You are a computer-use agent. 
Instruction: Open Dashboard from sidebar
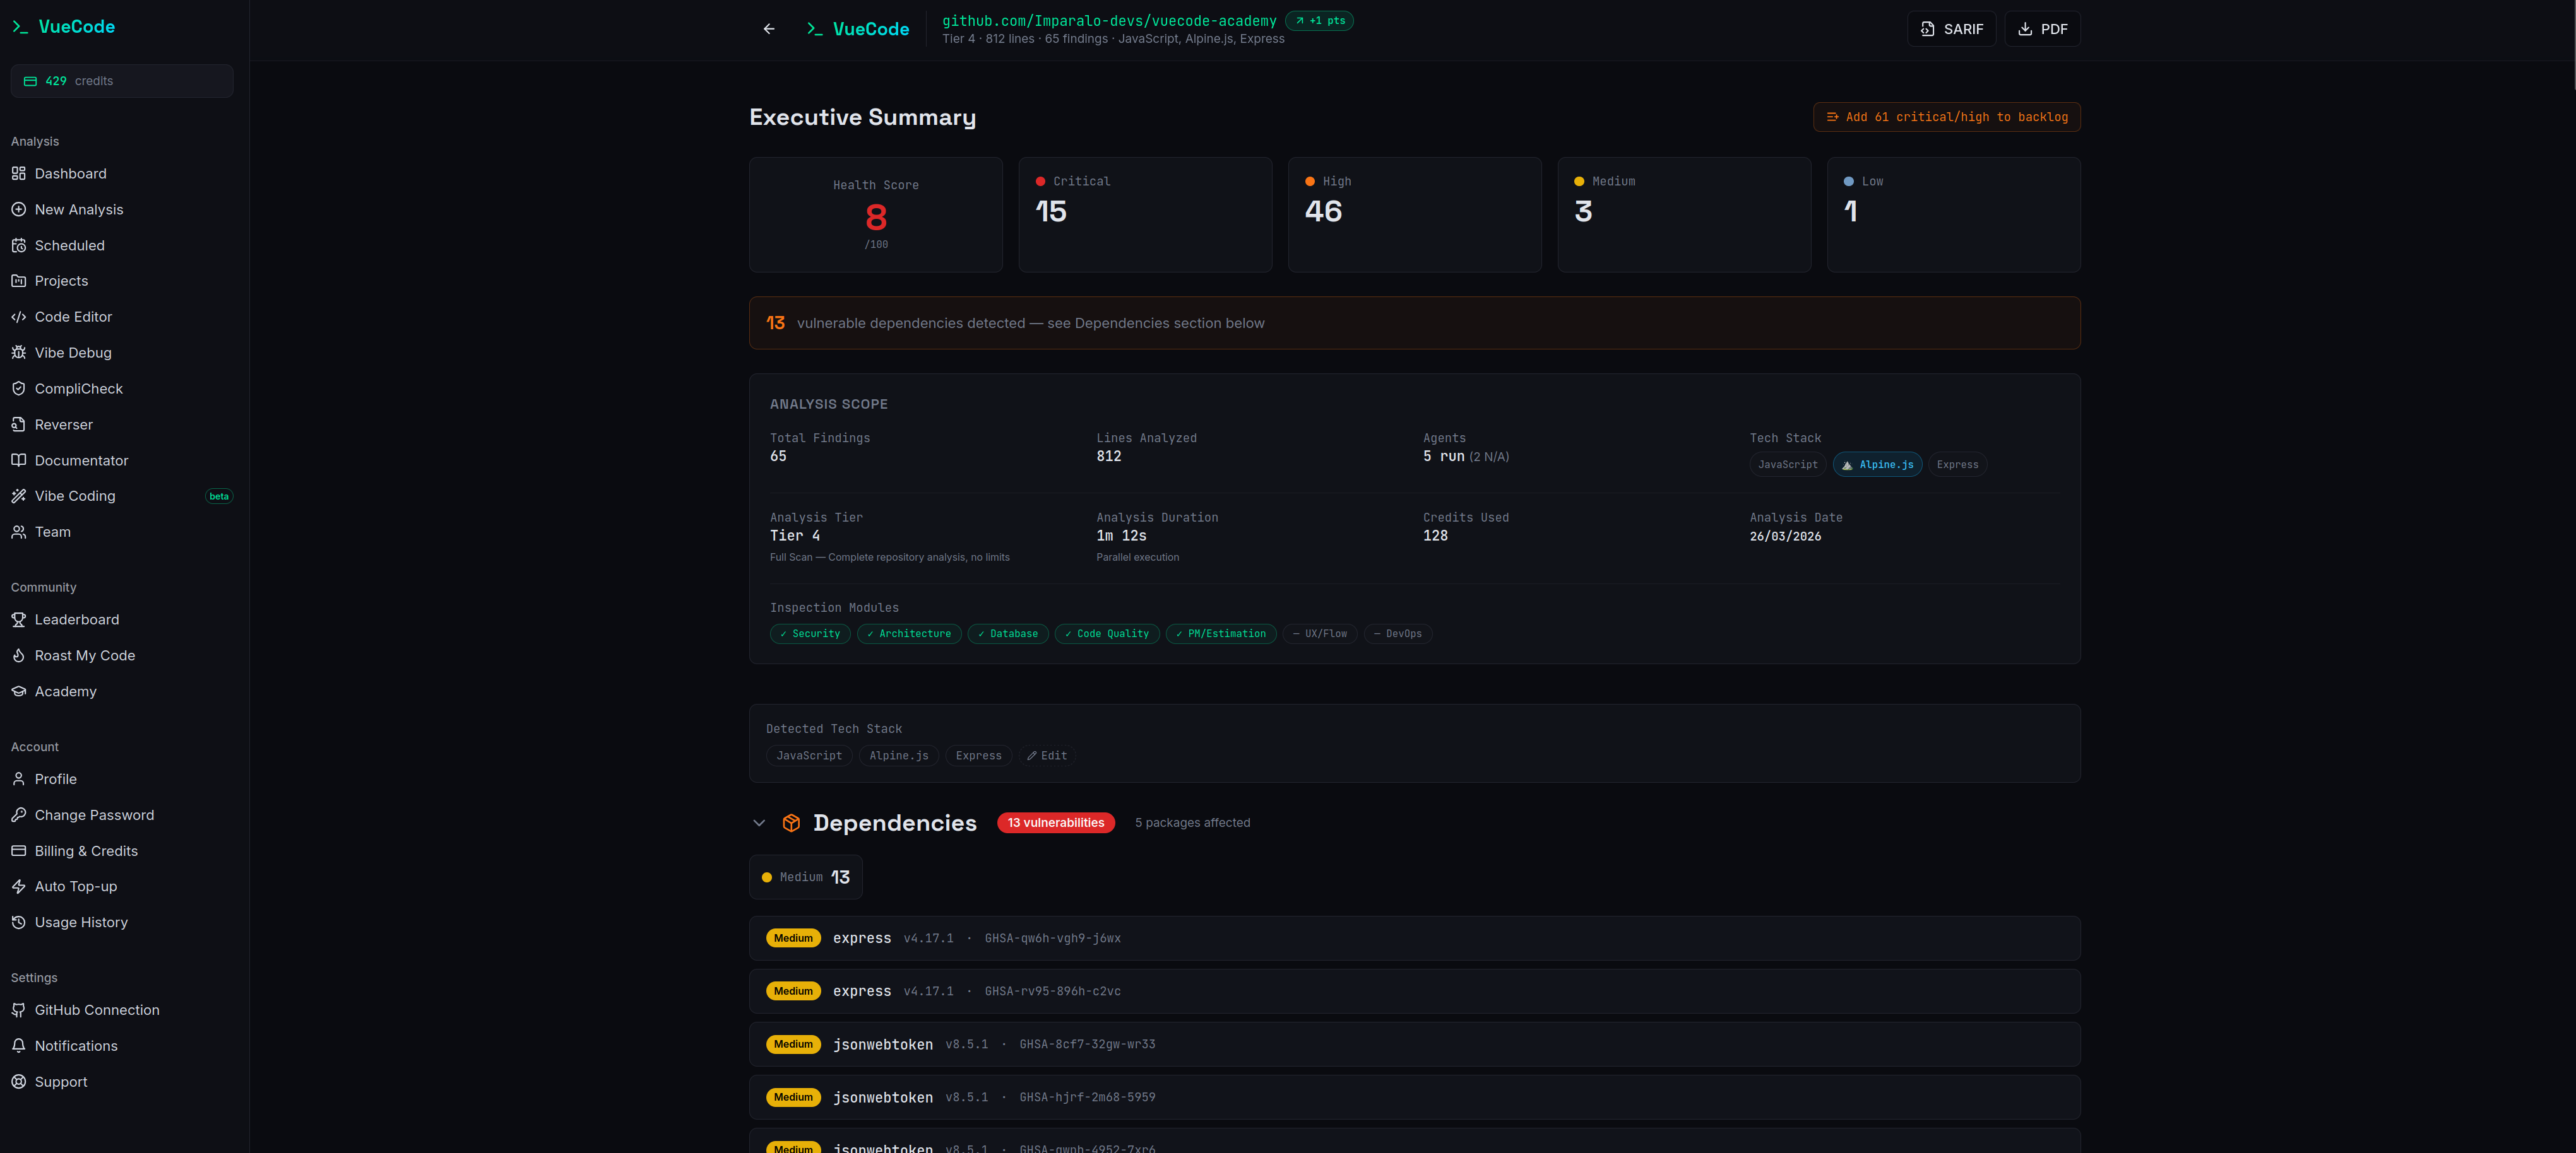coord(70,174)
